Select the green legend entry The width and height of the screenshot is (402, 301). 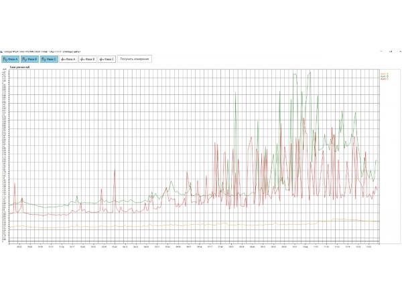pyautogui.click(x=384, y=76)
